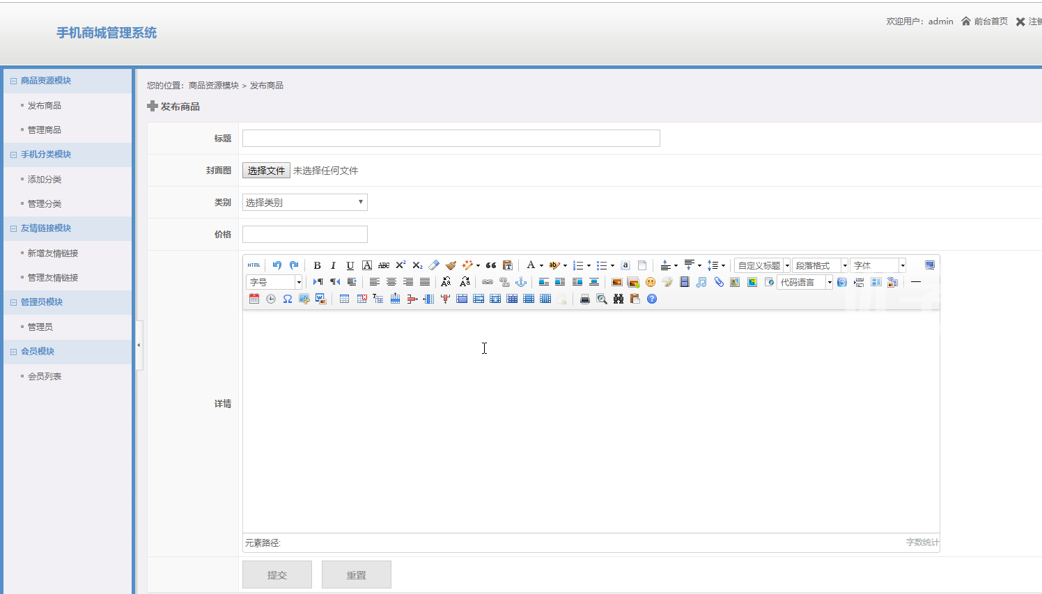Screen dimensions: 1042x594
Task: Insert a video using the film icon
Action: click(685, 282)
